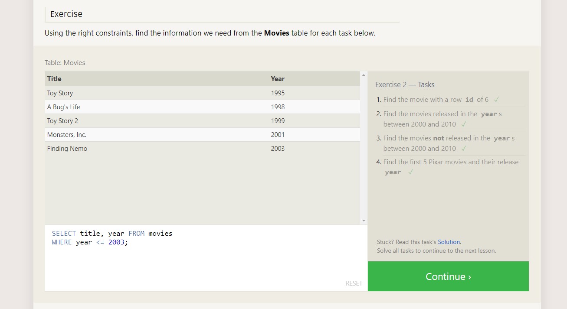Viewport: 567px width, 309px height.
Task: Click the 'Table: Movies' label
Action: tap(65, 62)
